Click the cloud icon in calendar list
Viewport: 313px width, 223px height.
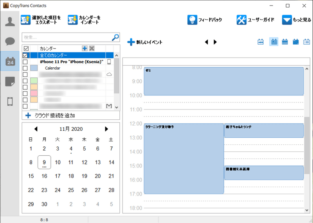point(109,74)
